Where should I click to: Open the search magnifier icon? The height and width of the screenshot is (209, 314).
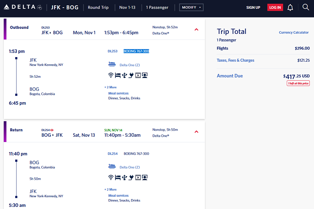pos(306,7)
